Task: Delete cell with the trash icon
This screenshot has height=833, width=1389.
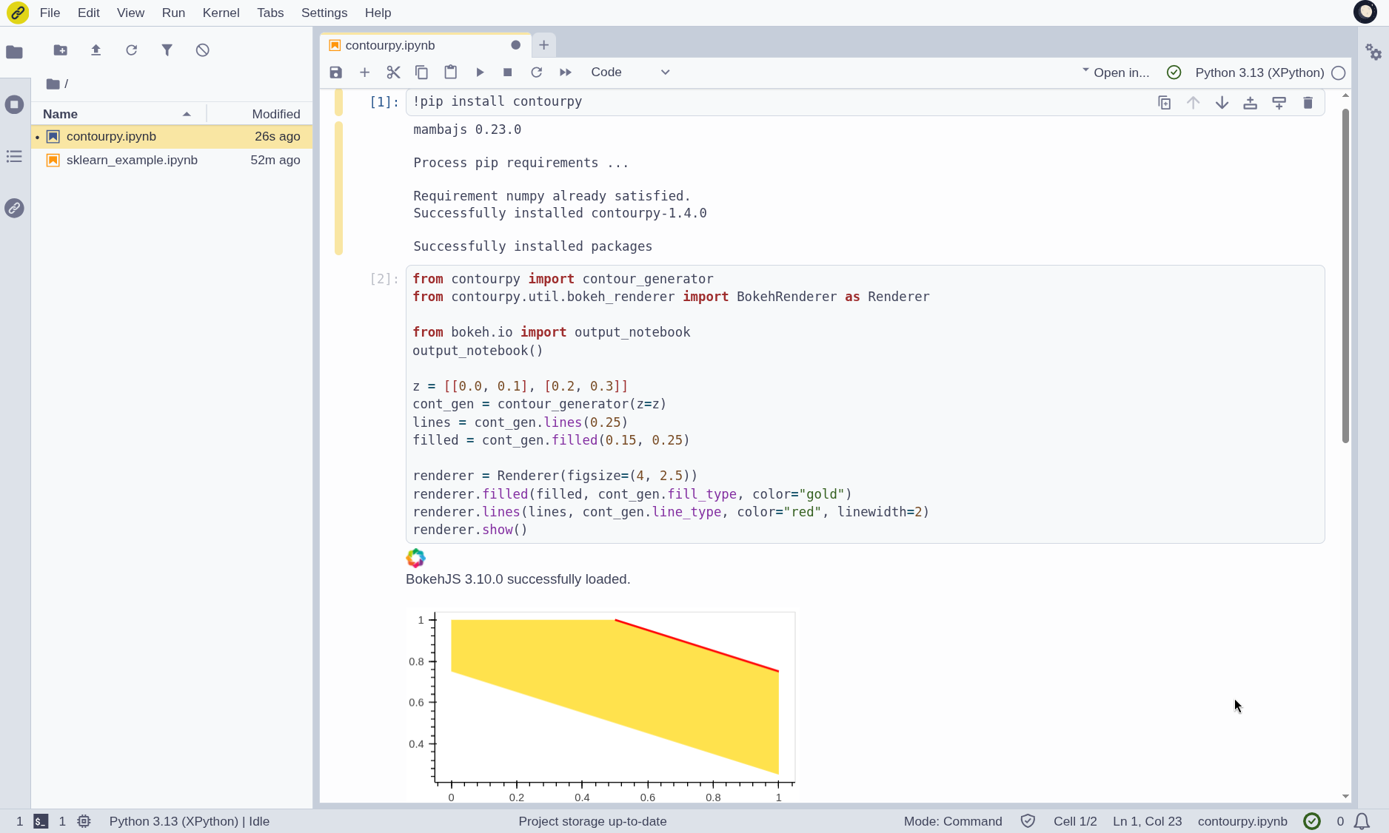Action: (1308, 103)
